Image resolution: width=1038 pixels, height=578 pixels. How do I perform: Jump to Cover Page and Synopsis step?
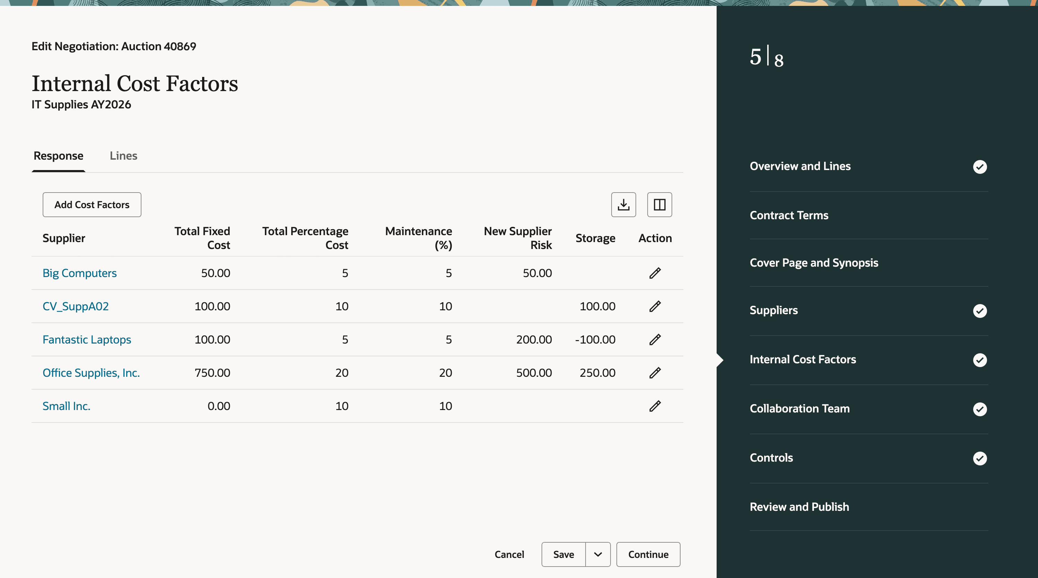tap(814, 263)
